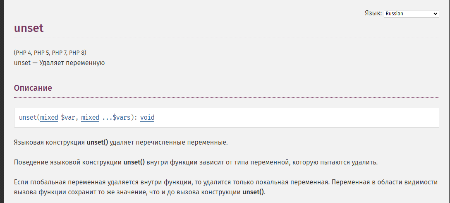Click the 'unset — Удаляет переменную' summary line
This screenshot has width=450, height=203.
pos(59,63)
